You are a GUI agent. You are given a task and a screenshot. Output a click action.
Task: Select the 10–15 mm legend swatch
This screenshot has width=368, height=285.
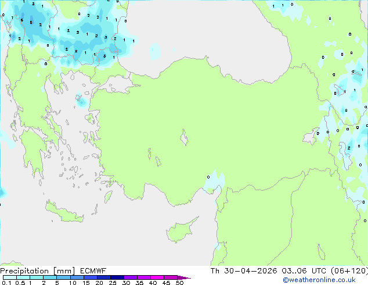tap(77, 277)
